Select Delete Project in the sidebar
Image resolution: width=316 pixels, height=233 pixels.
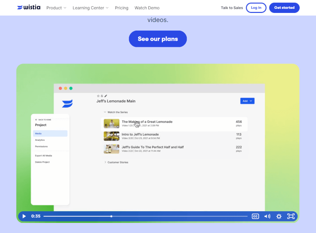coord(42,162)
